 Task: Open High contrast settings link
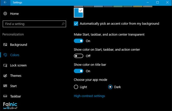click(89, 96)
